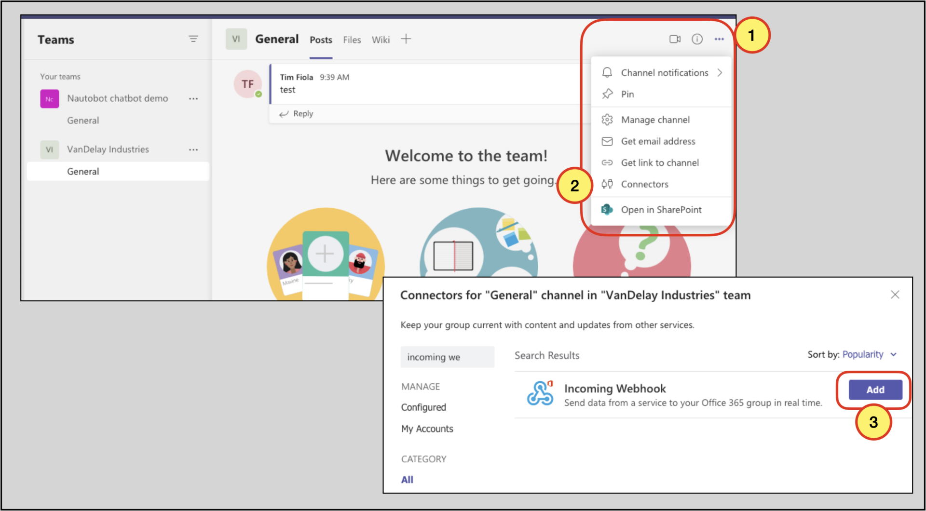Open Configured under Manage section
This screenshot has width=926, height=511.
tap(423, 407)
